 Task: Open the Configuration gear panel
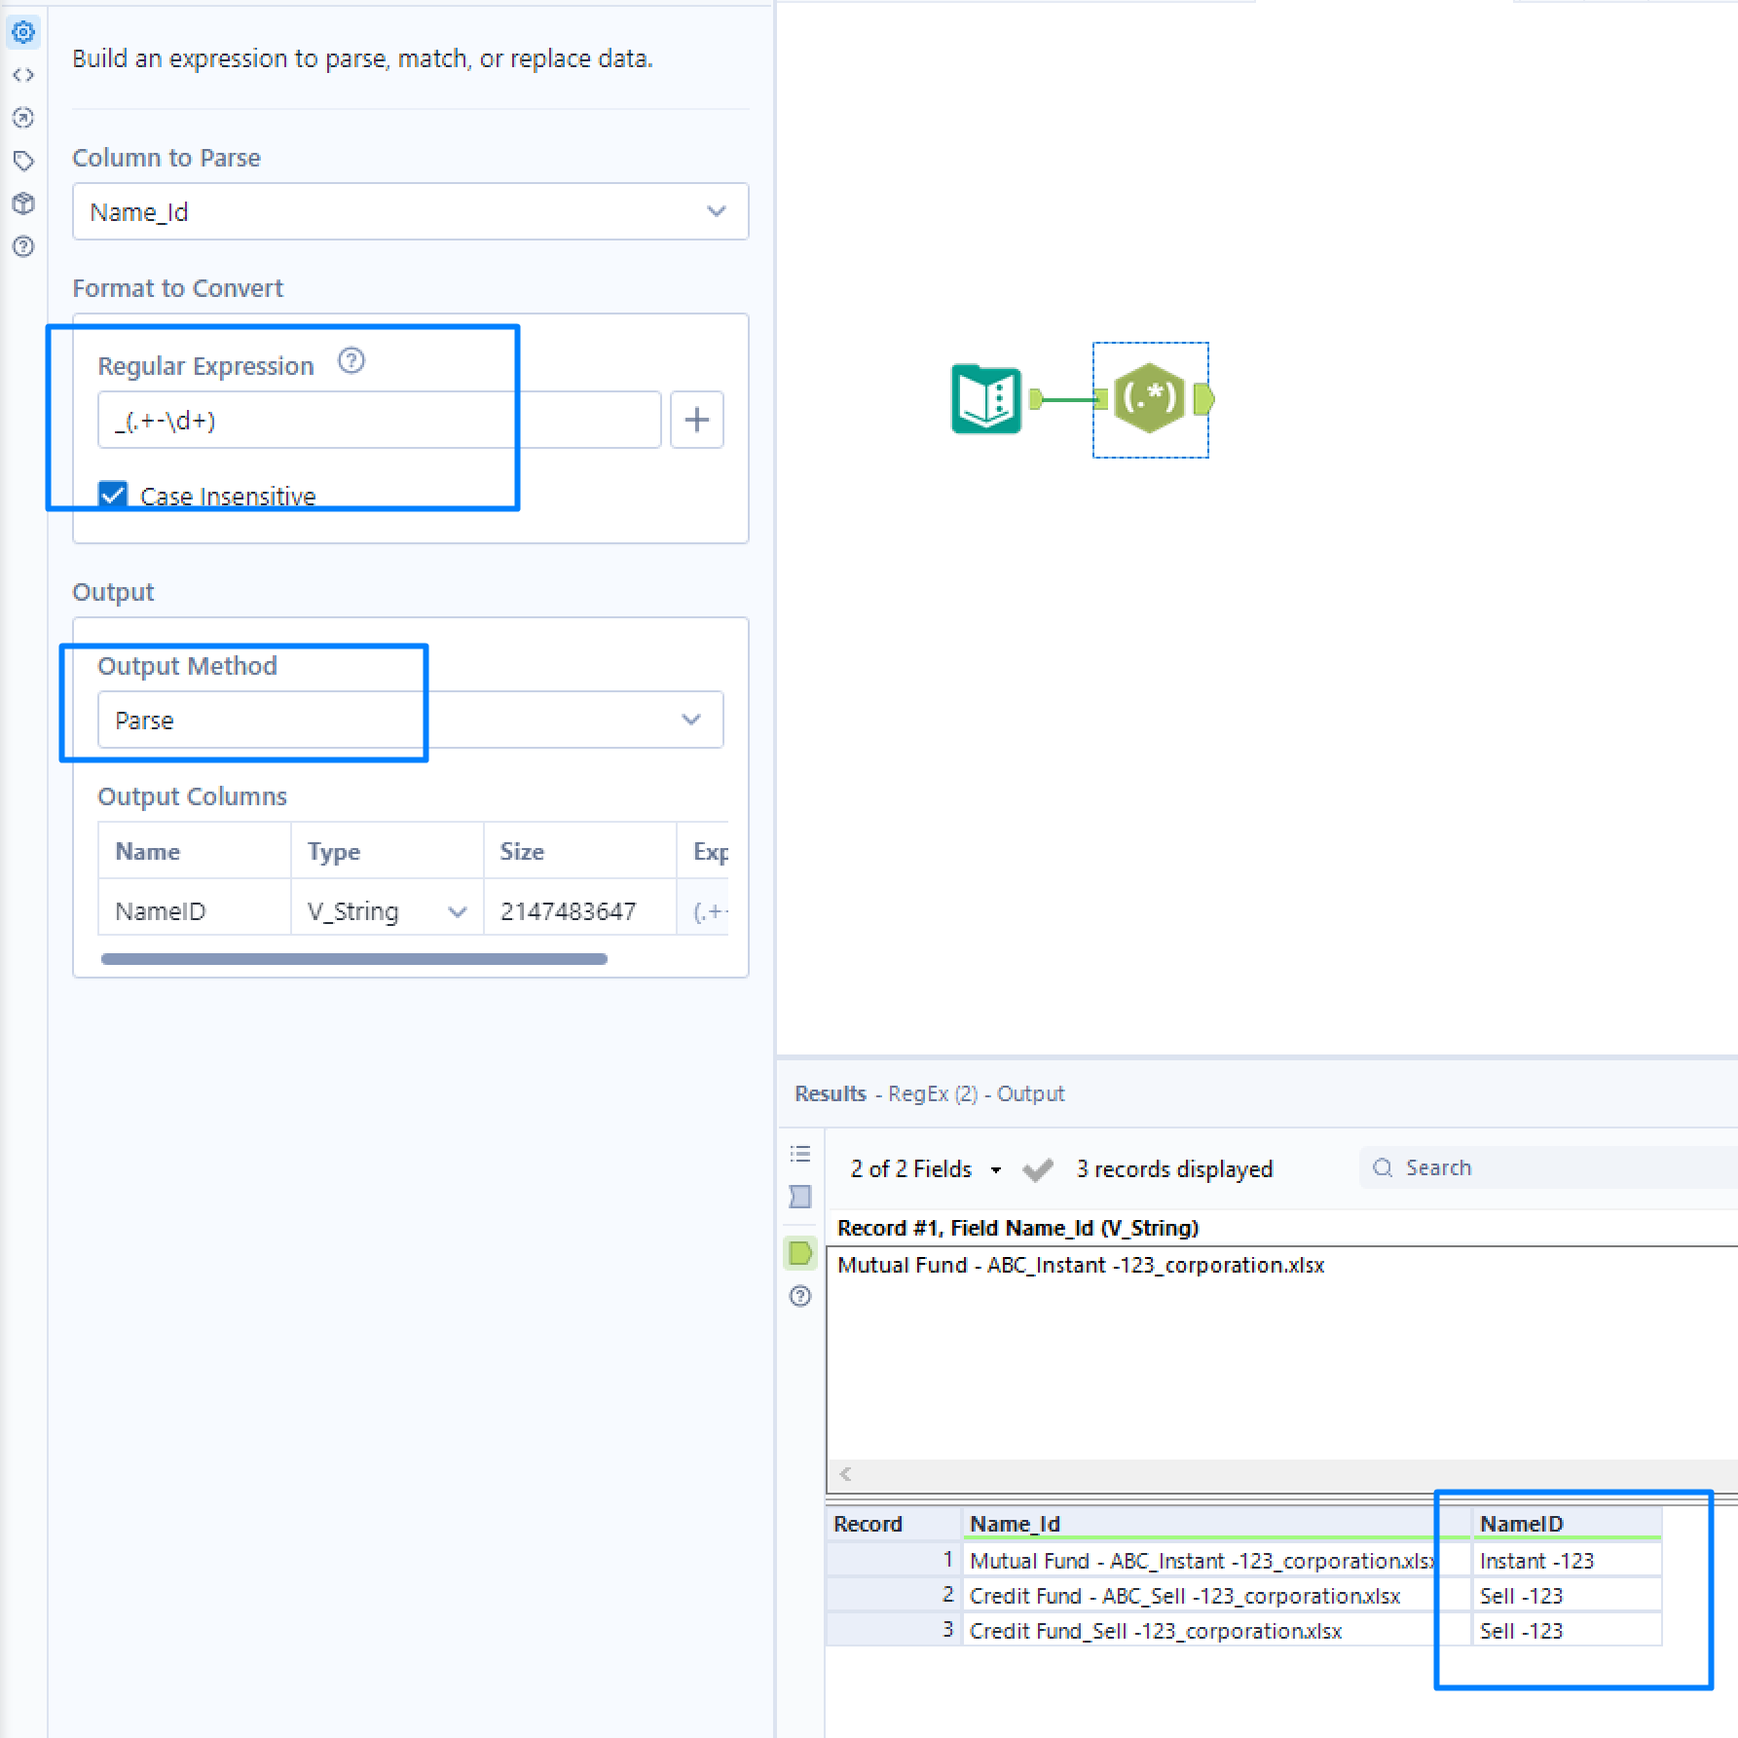pyautogui.click(x=23, y=32)
